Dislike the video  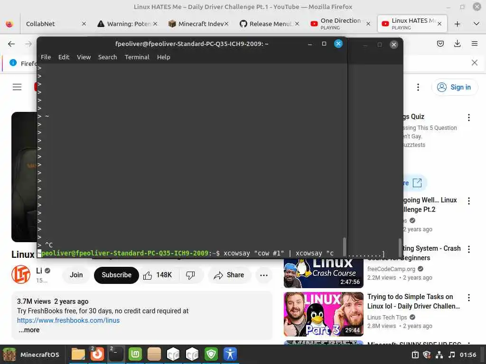pyautogui.click(x=190, y=275)
